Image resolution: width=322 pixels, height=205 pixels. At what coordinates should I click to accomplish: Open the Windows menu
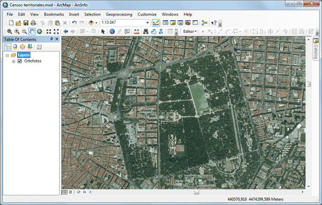[x=170, y=14]
